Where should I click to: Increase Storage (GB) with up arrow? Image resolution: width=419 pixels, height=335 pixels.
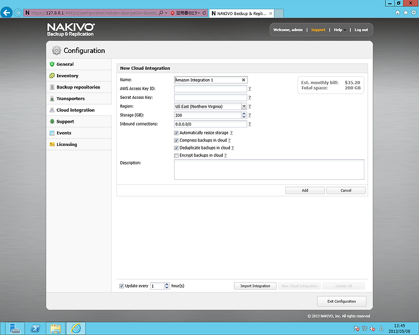244,113
